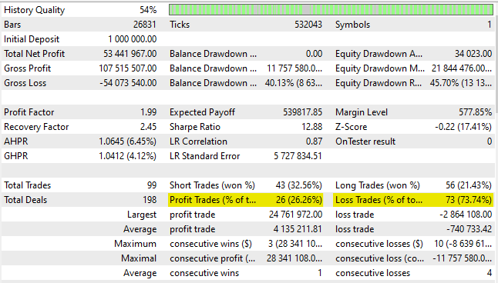
Task: Select the maximal consecutive loss value -11 757 580.0...
Action: click(463, 258)
